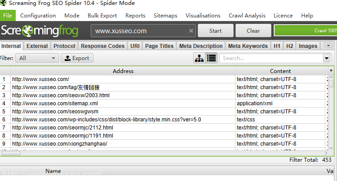Image resolution: width=337 pixels, height=181 pixels.
Task: Open the Reports menu
Action: [x=135, y=16]
